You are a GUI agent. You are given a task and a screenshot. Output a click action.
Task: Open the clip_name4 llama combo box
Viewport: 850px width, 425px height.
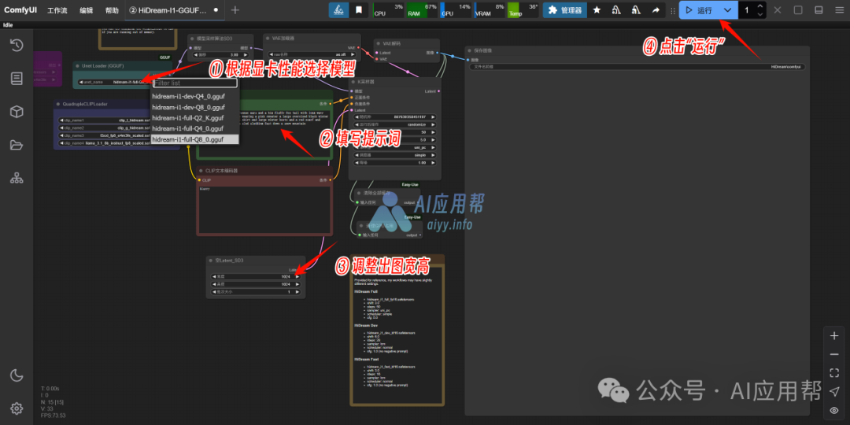coord(118,143)
